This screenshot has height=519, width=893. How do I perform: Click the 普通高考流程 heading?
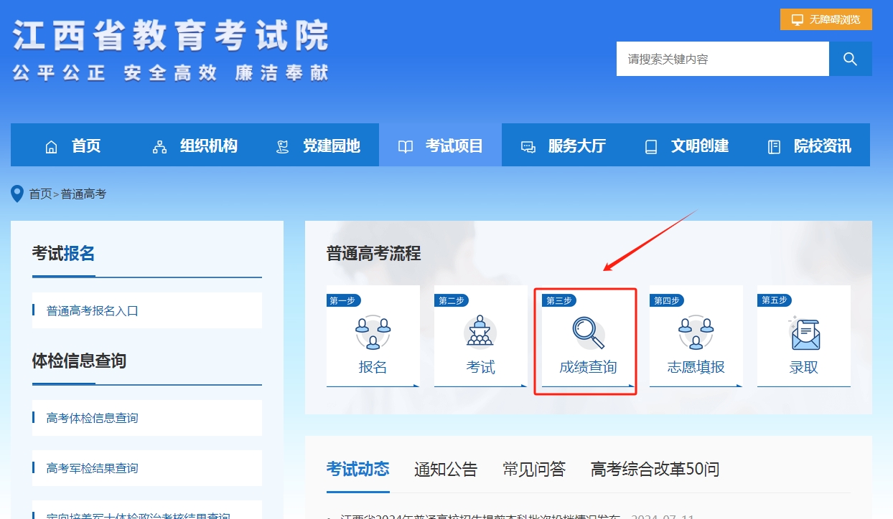[373, 253]
